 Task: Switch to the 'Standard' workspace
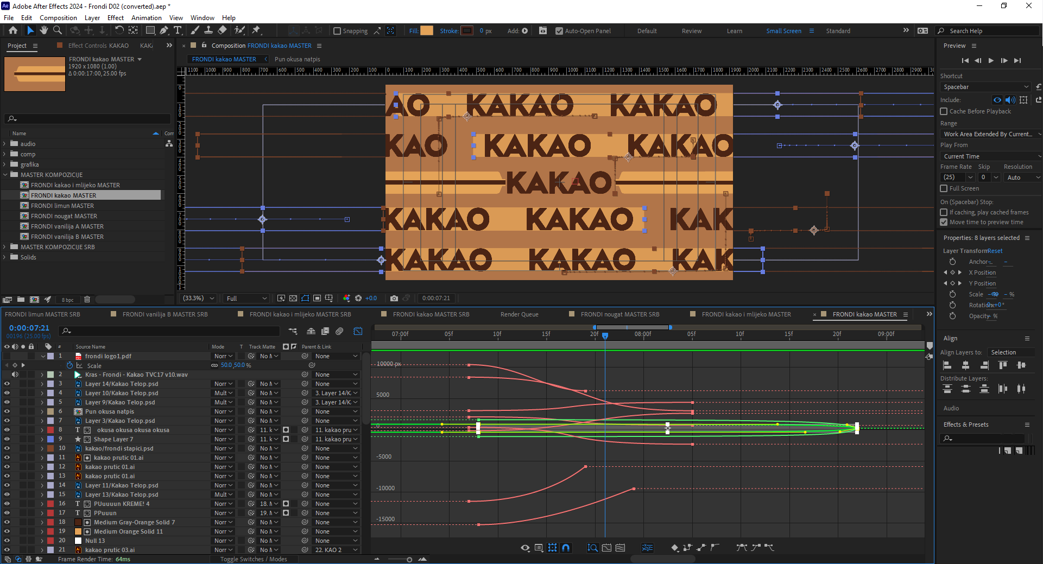[x=838, y=31]
